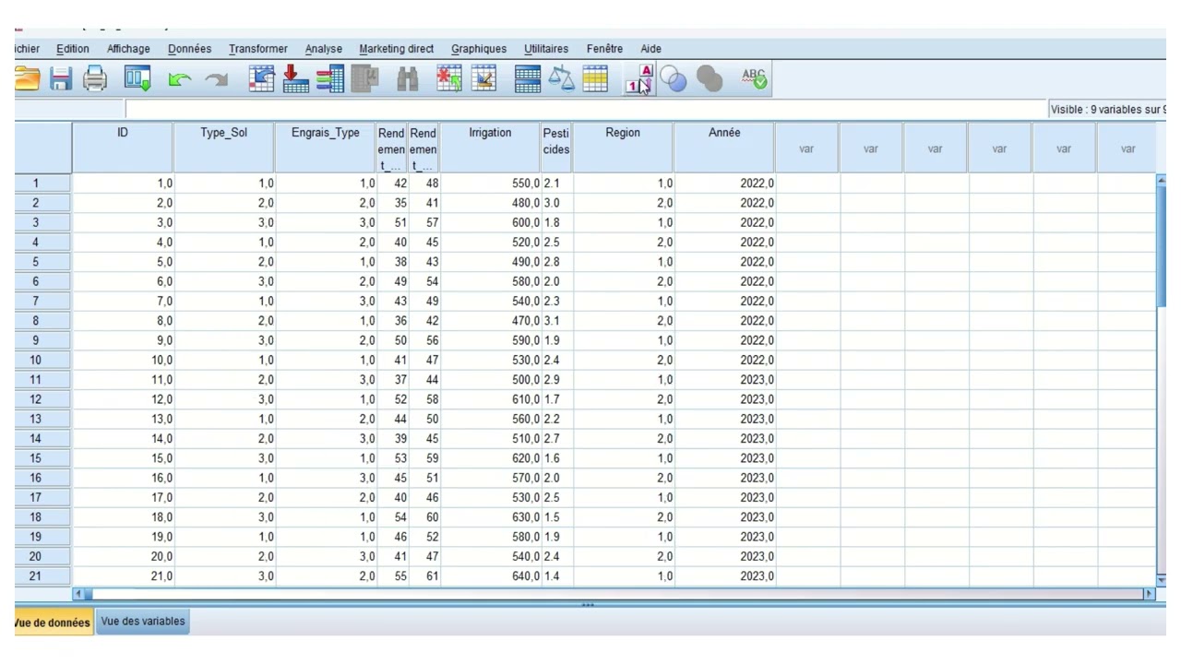Select the Region column header
Screen dimensions: 1181x664
pos(623,148)
